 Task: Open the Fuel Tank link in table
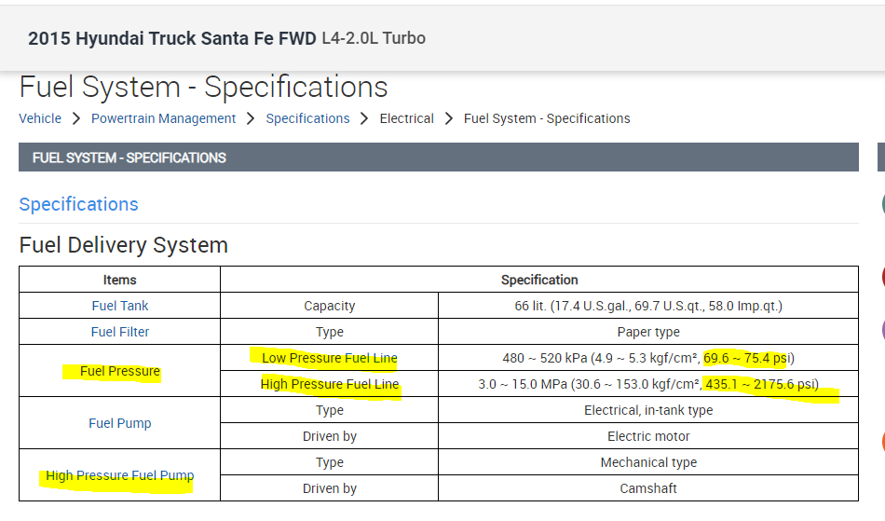(x=120, y=306)
